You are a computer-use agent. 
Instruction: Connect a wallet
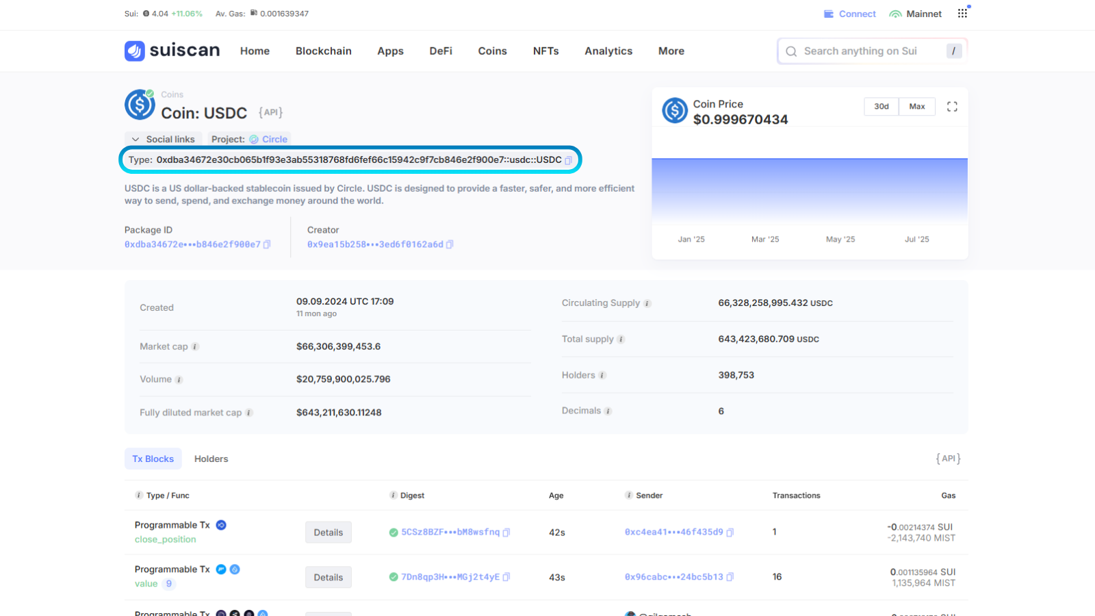[x=850, y=14]
